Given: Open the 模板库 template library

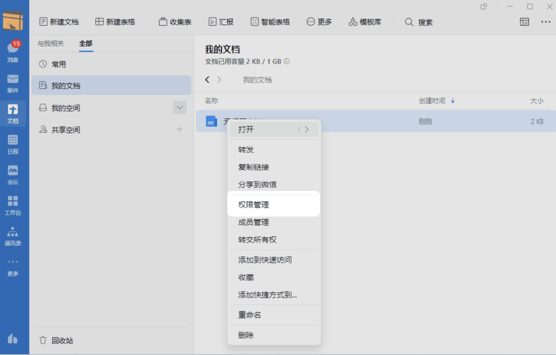Looking at the screenshot, I should pyautogui.click(x=366, y=21).
